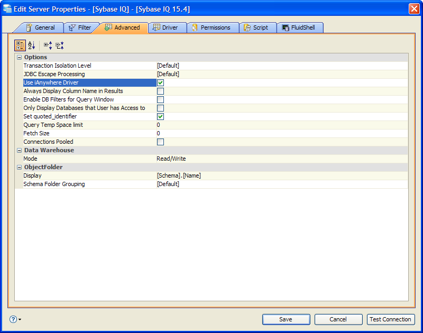Click the Save button
Image resolution: width=423 pixels, height=333 pixels.
(286, 319)
